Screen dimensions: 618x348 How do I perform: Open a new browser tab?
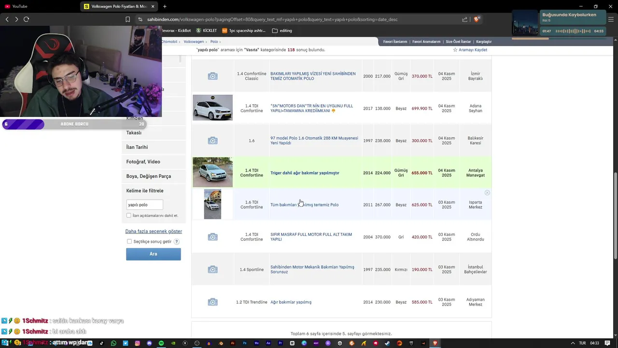(165, 6)
